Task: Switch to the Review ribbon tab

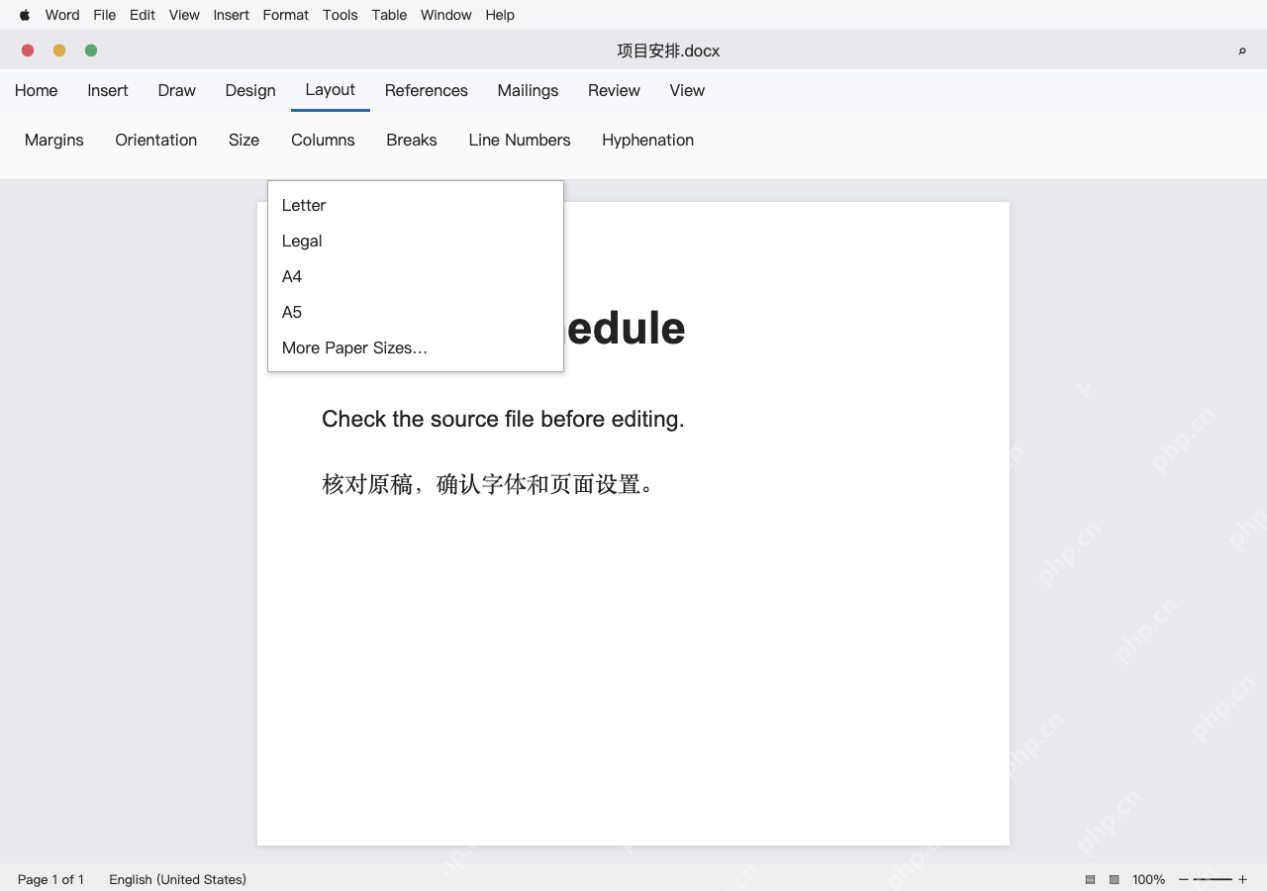Action: click(614, 90)
